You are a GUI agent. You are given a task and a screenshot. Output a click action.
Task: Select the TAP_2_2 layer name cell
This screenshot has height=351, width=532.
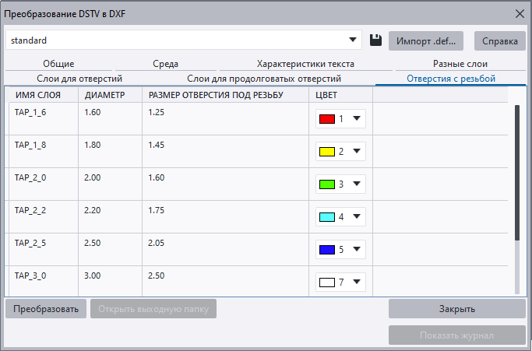(x=44, y=216)
